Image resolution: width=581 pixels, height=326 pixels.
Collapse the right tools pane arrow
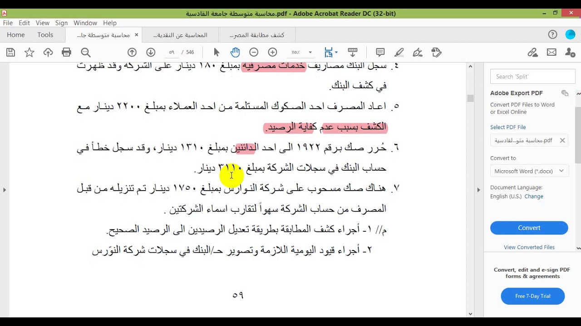coord(478,190)
